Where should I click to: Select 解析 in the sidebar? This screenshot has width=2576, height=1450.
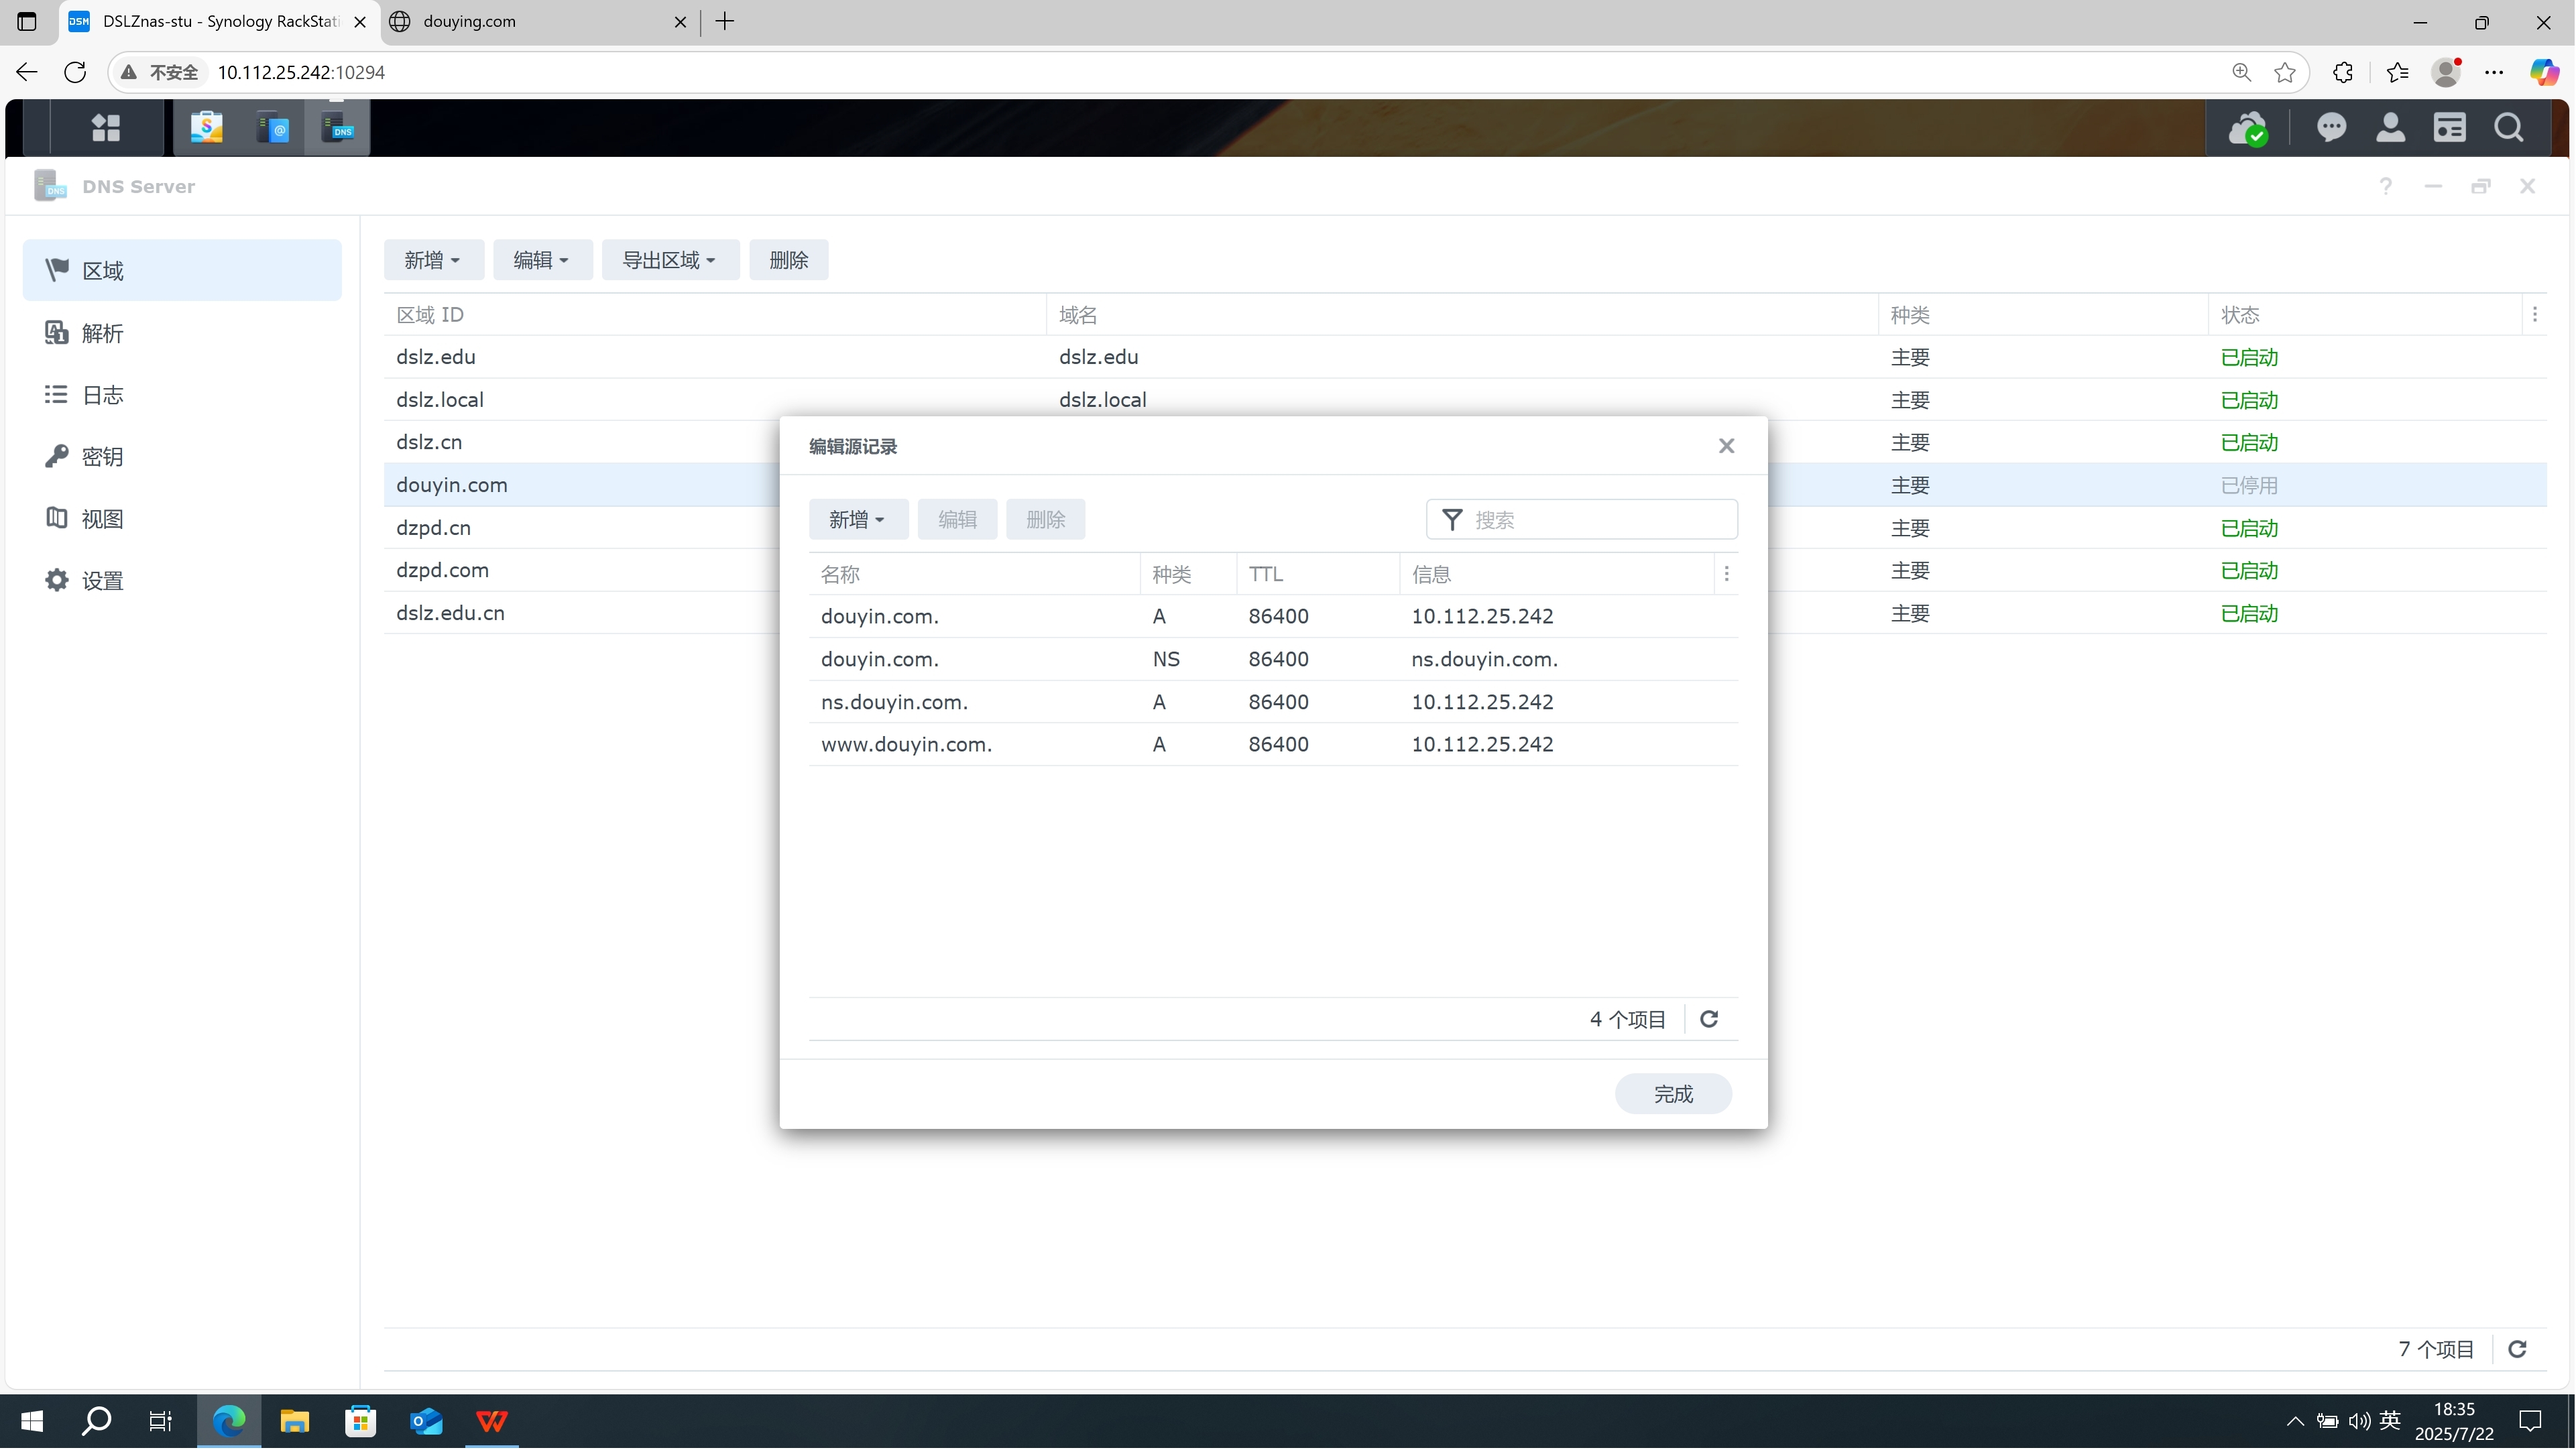point(182,332)
